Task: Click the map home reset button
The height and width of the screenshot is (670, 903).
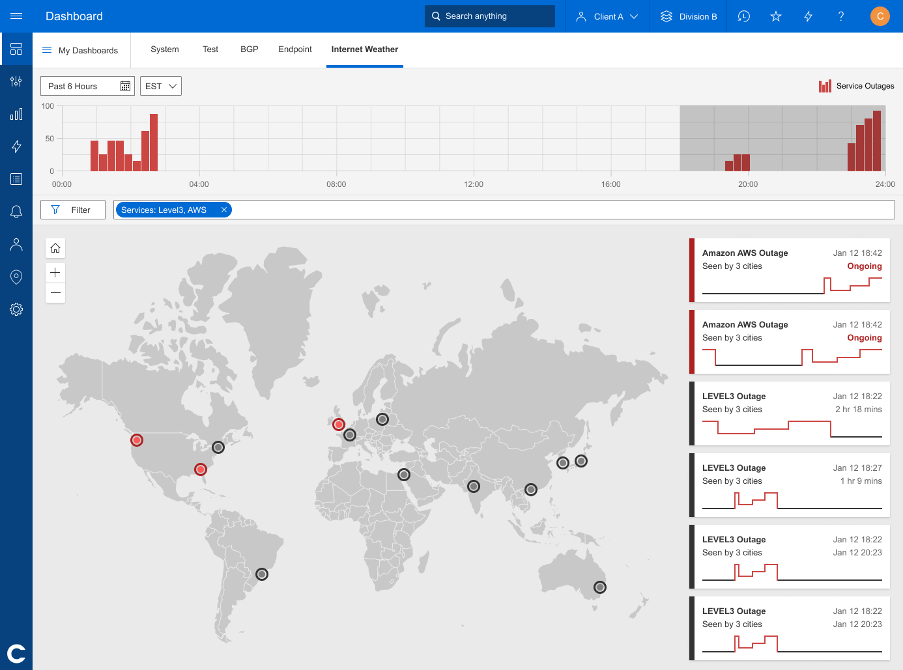Action: pyautogui.click(x=55, y=248)
